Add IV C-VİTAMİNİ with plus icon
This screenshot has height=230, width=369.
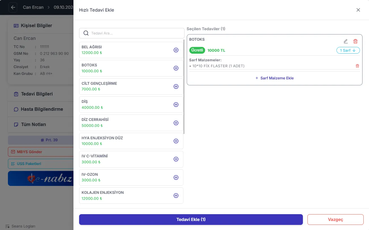click(x=176, y=159)
